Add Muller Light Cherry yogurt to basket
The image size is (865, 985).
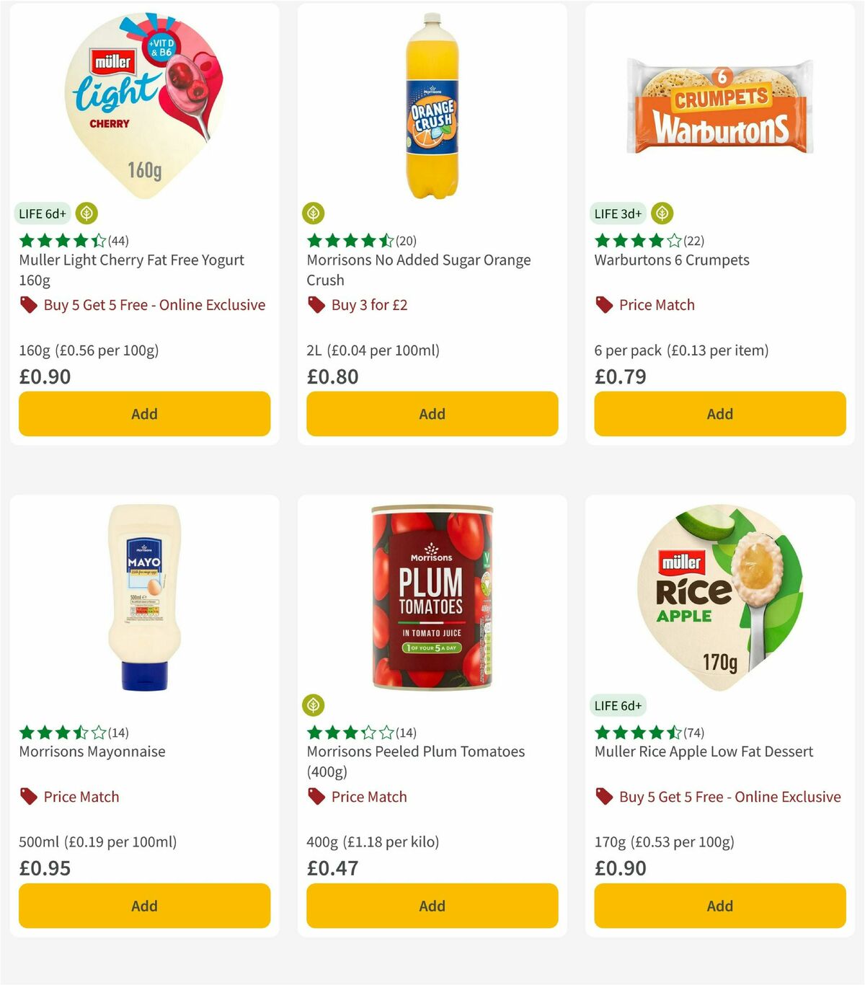point(144,414)
